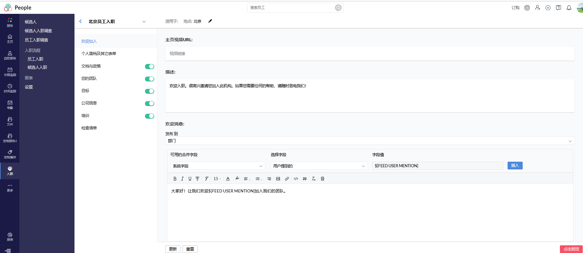Open the 用户提到的 field selector

point(319,166)
